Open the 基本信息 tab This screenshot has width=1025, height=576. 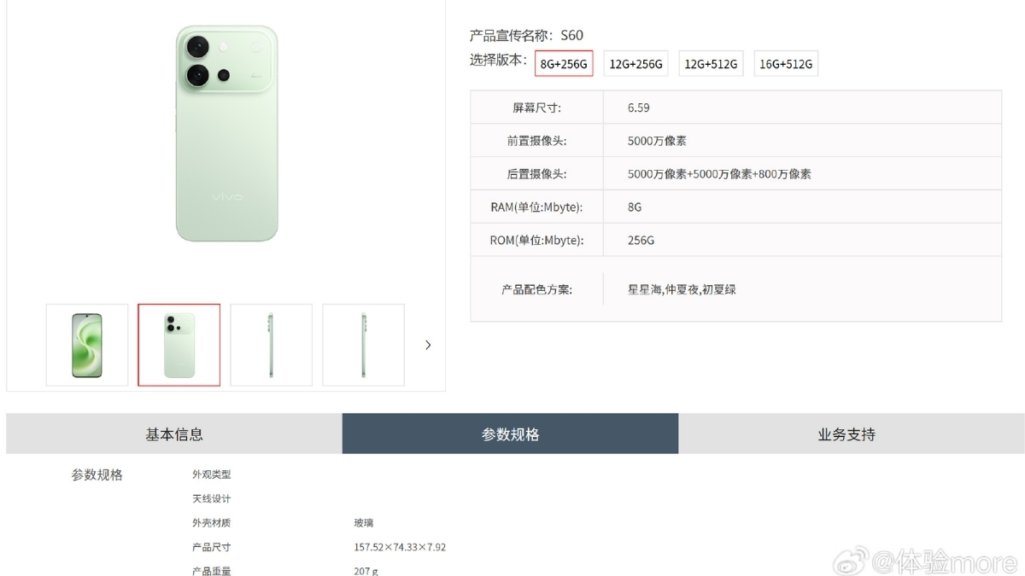[x=174, y=434]
